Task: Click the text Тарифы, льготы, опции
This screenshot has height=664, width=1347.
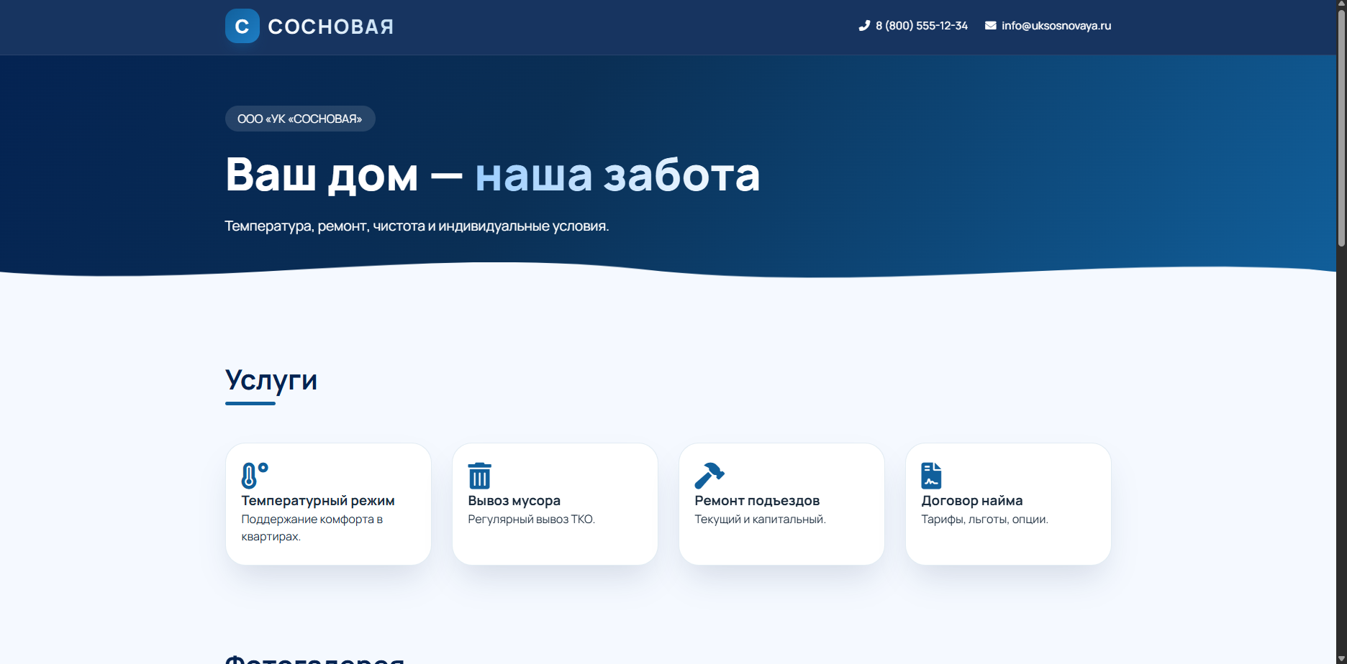Action: point(984,520)
